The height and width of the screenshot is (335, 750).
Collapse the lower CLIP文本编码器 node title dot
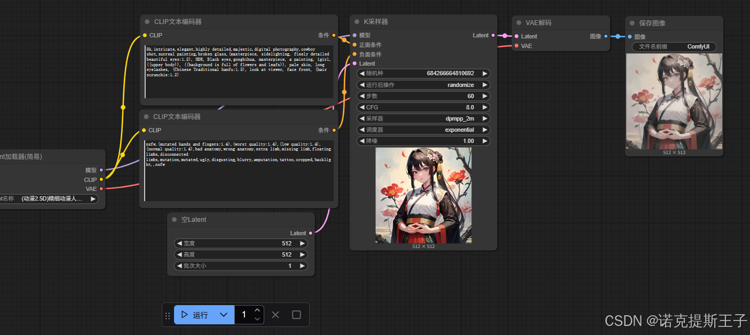146,117
